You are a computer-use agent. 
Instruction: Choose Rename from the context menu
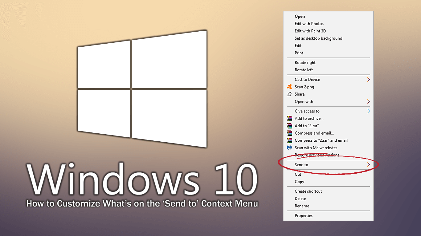click(302, 206)
